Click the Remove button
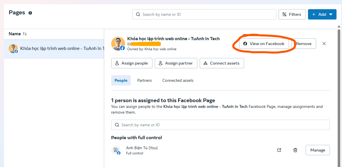Image resolution: width=342 pixels, height=167 pixels. coord(304,44)
